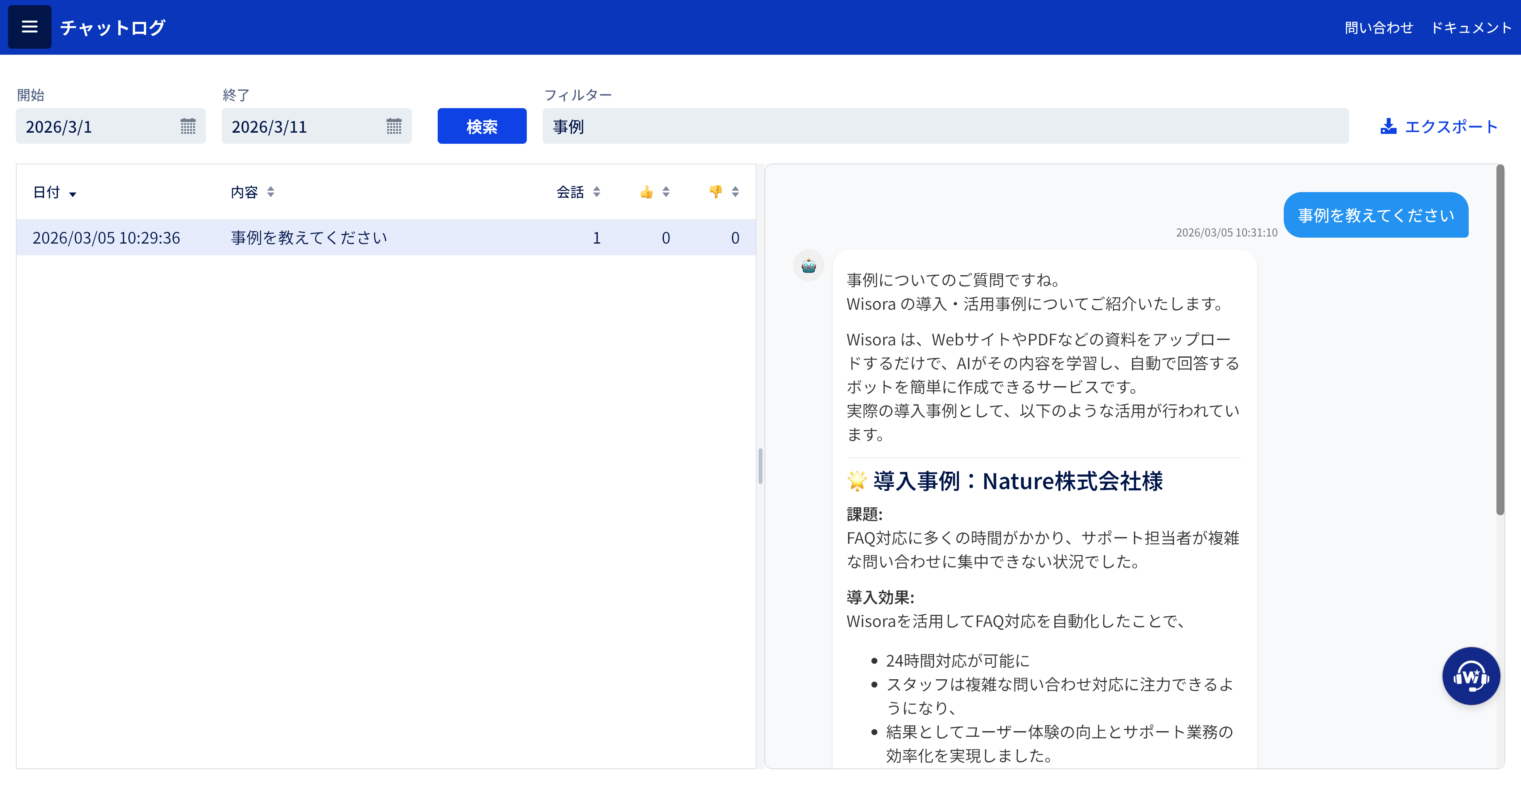The image size is (1521, 785).
Task: Sort by the 会話 column
Action: pyautogui.click(x=597, y=192)
